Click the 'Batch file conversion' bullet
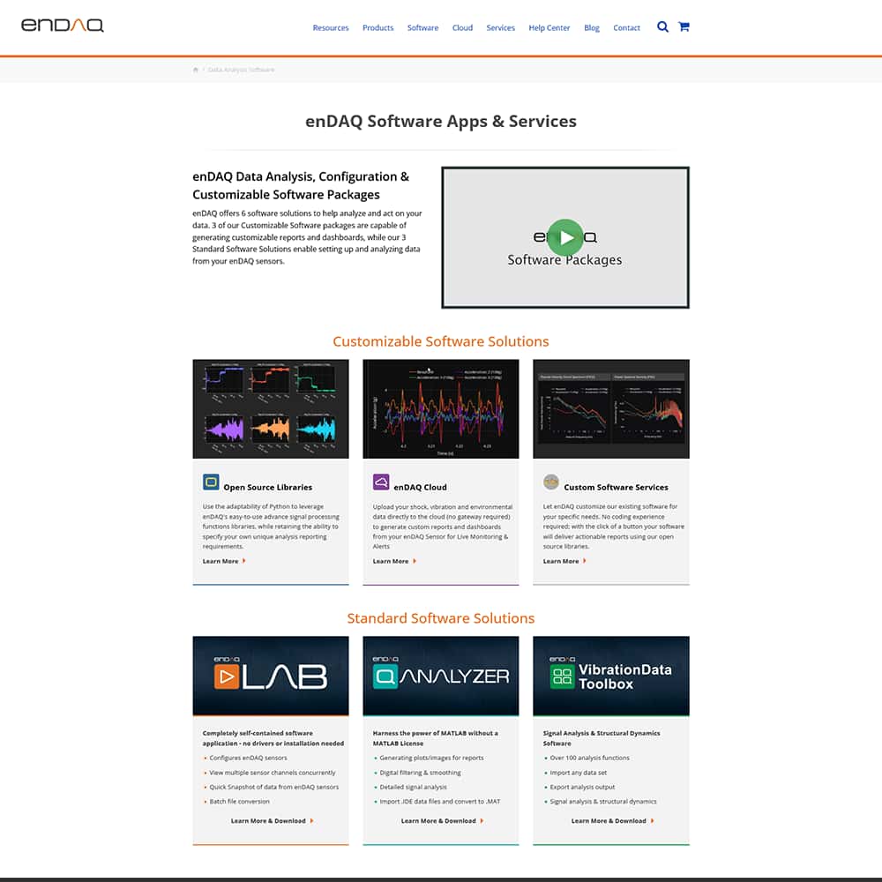The height and width of the screenshot is (882, 882). coord(240,802)
